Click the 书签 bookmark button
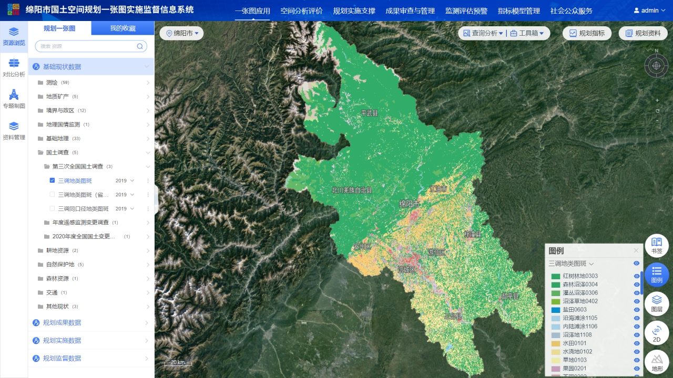Image resolution: width=673 pixels, height=378 pixels. (656, 246)
